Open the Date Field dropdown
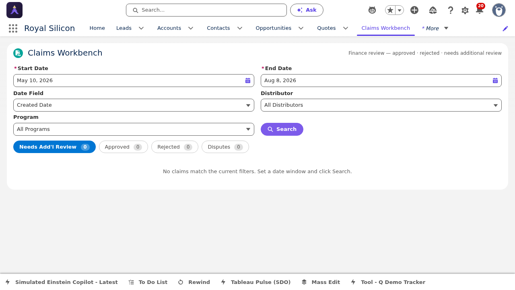Viewport: 515px width, 290px height. click(x=134, y=105)
